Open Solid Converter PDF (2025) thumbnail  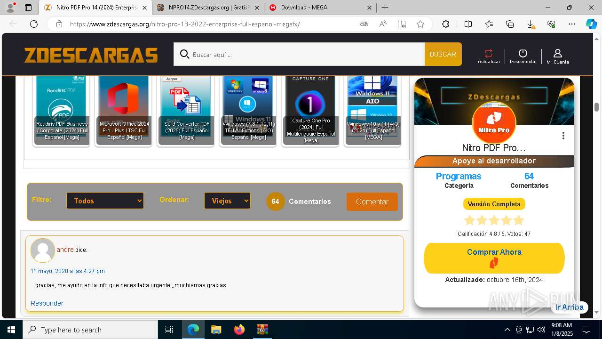pyautogui.click(x=187, y=111)
